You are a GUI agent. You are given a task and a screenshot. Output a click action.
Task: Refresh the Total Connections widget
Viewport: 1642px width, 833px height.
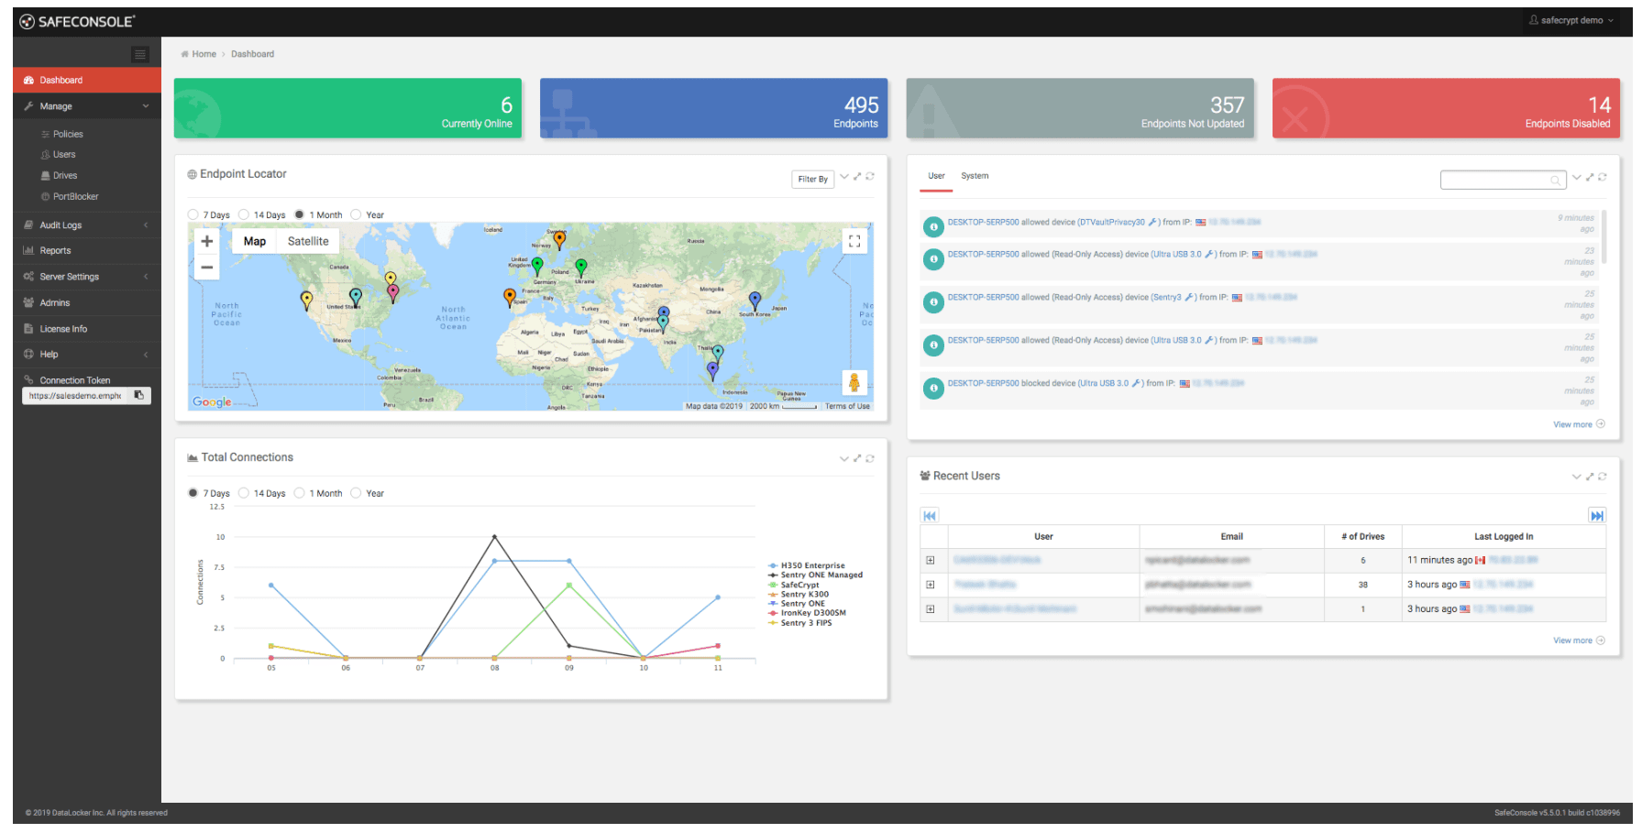[870, 458]
